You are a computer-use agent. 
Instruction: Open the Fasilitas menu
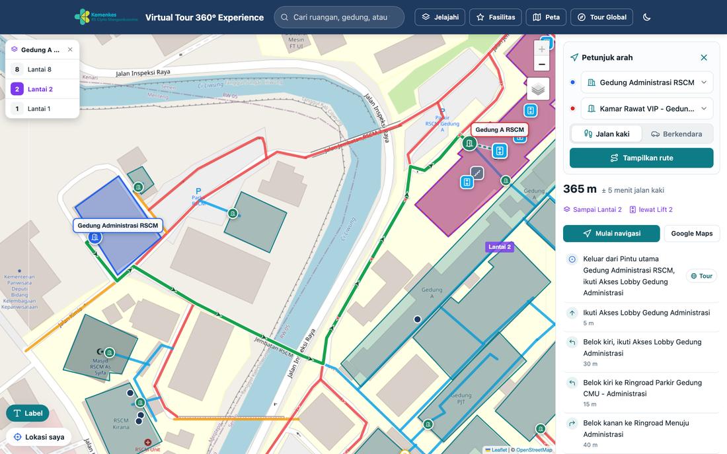click(x=495, y=17)
